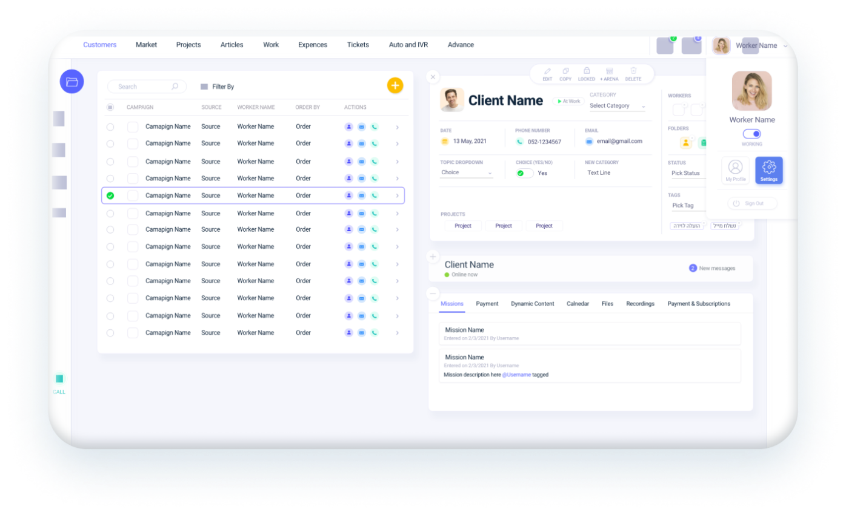The height and width of the screenshot is (515, 846).
Task: Click the Filter By button
Action: [217, 87]
